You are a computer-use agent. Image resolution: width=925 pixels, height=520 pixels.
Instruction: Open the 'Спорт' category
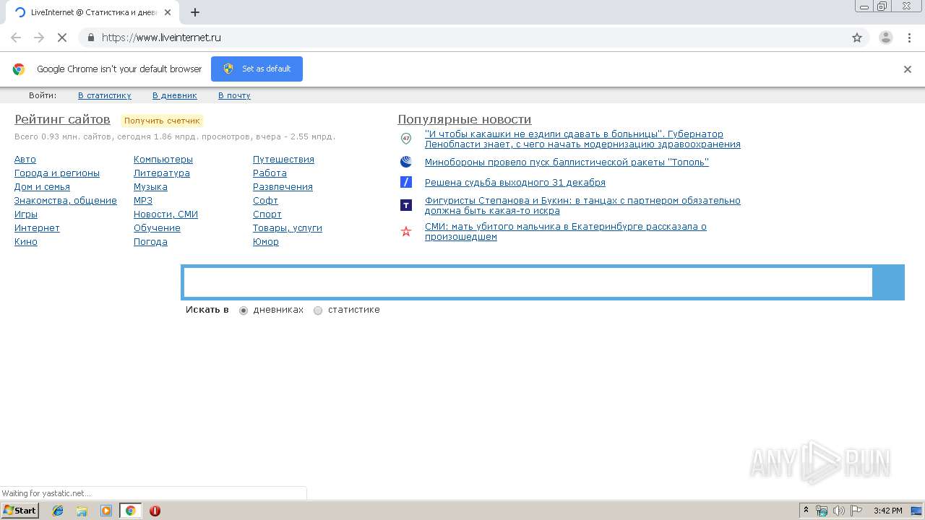pos(267,214)
